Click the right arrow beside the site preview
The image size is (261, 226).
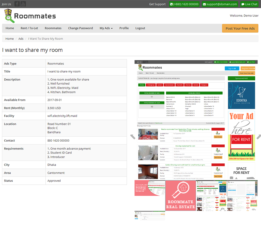tap(259, 136)
